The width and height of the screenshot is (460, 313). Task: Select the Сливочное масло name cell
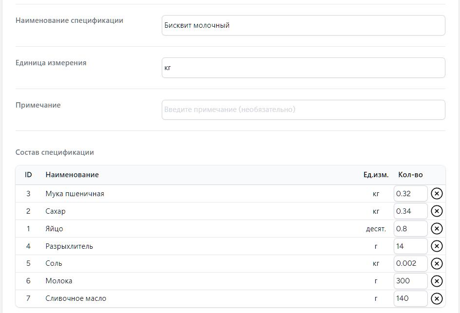[x=76, y=298]
